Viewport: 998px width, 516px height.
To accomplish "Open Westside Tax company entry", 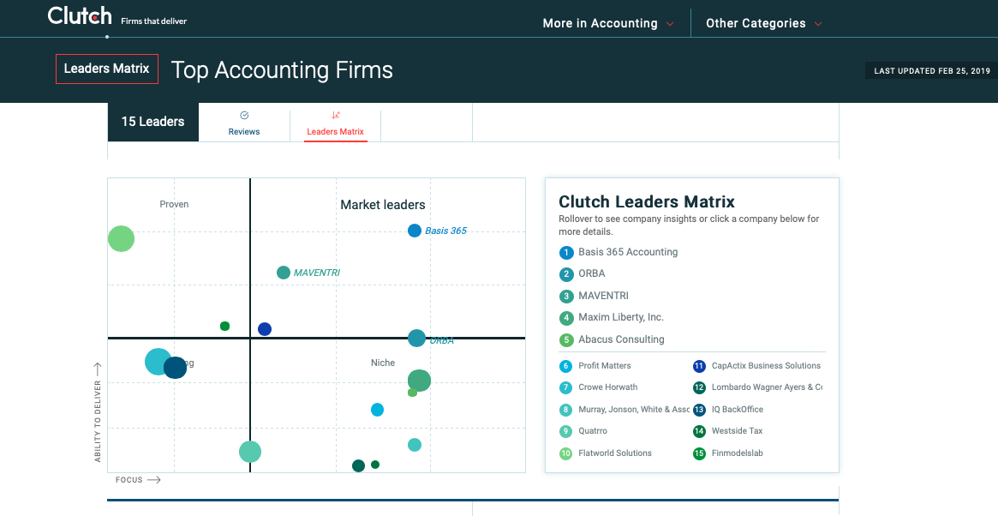I will click(737, 431).
